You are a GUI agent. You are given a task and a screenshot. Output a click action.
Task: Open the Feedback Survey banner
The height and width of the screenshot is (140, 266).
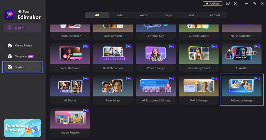pos(23,128)
